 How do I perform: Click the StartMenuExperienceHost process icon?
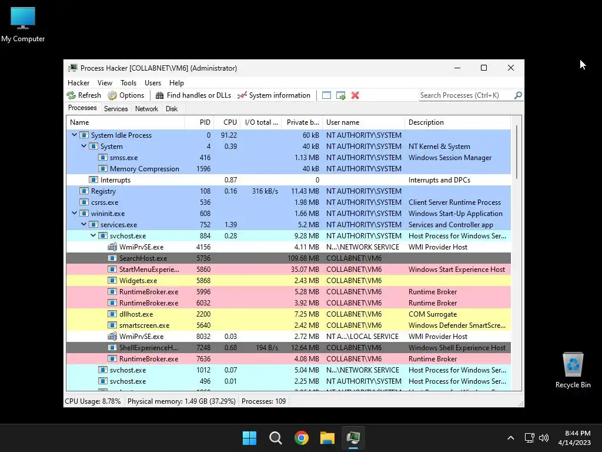112,270
